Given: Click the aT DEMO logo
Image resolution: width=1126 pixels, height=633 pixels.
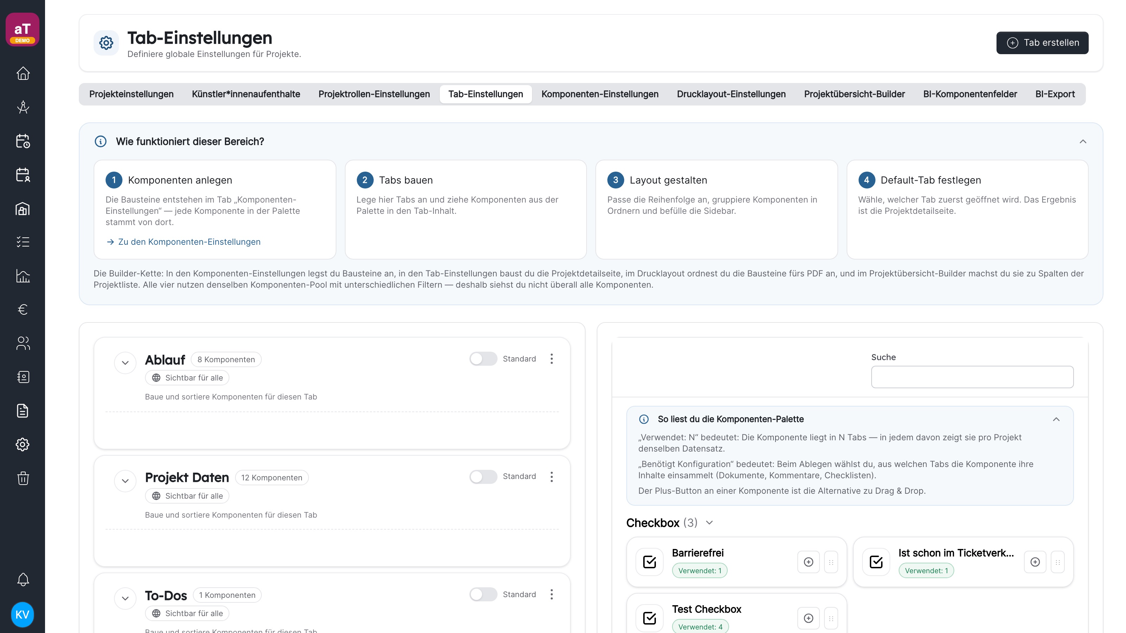Looking at the screenshot, I should 22,30.
